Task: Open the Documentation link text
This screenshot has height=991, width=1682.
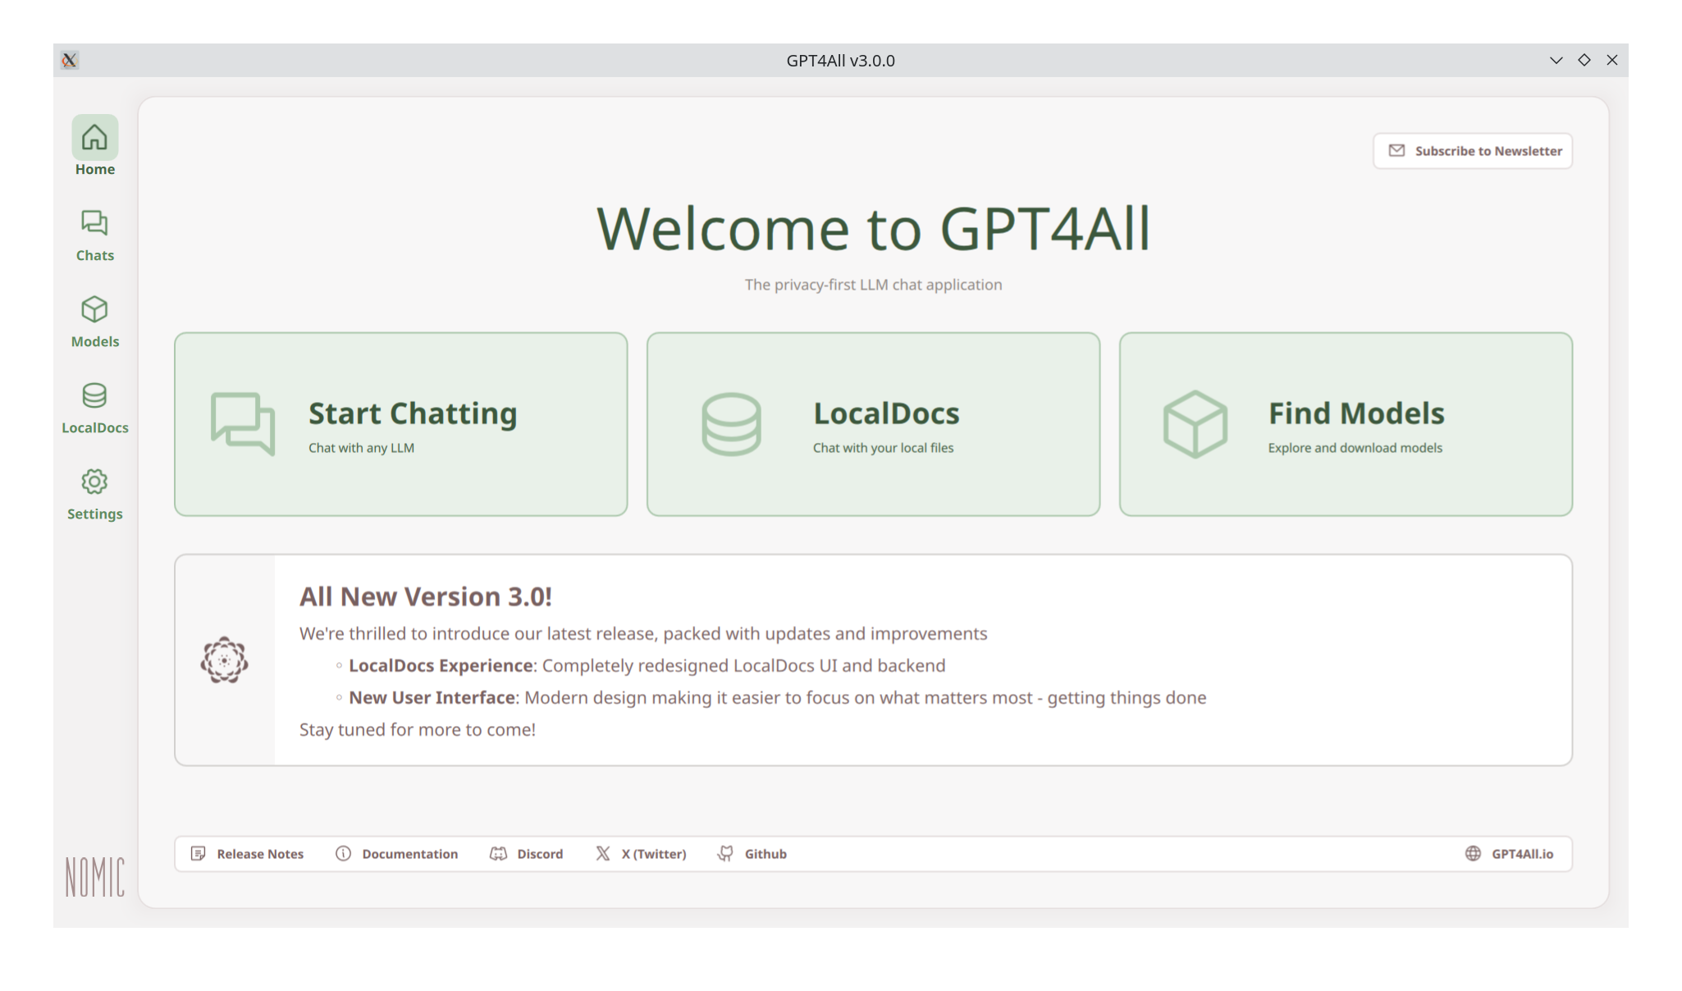Action: [410, 854]
